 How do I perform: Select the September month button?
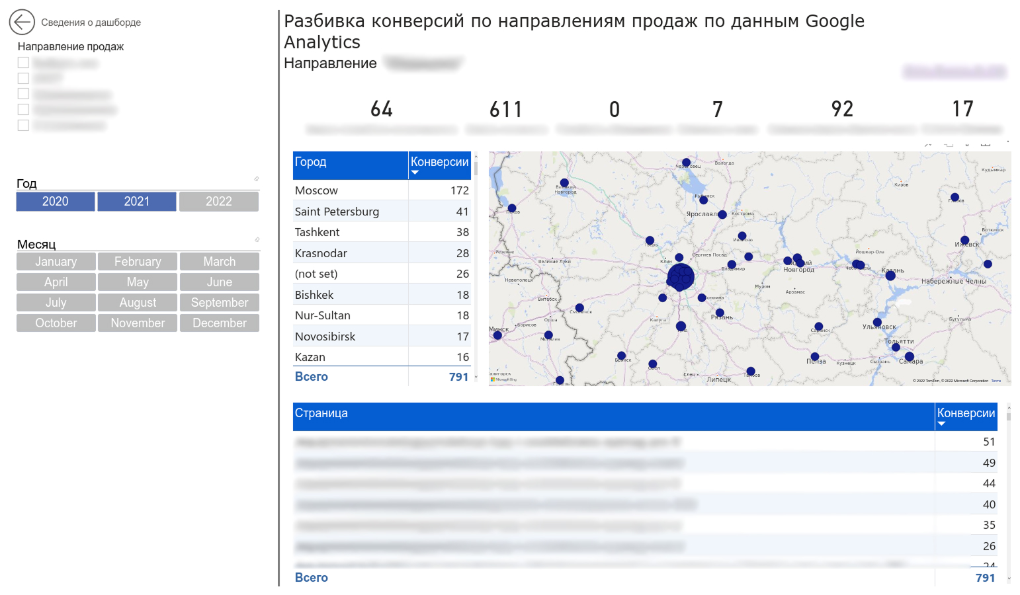point(220,303)
